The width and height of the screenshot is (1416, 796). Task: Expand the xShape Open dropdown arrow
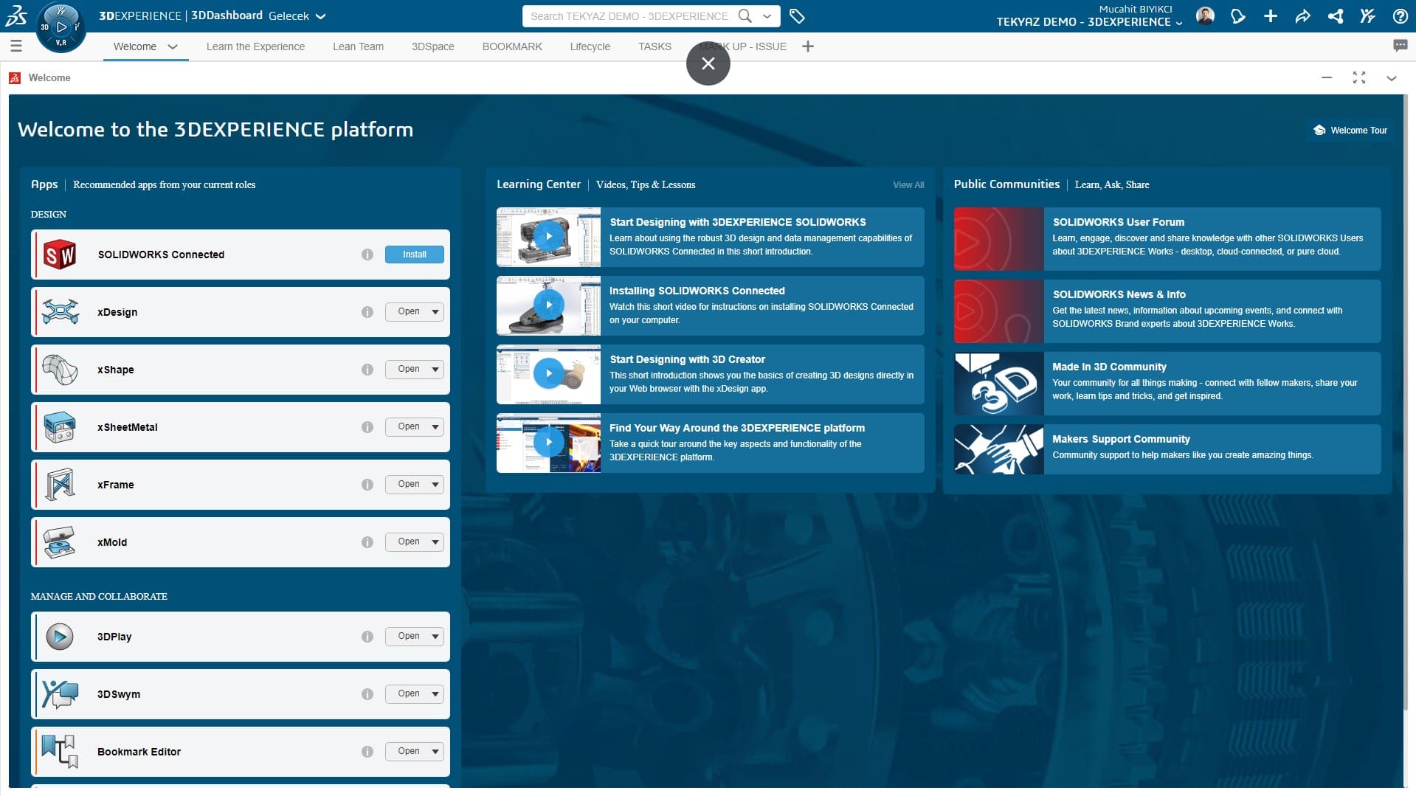pos(435,370)
